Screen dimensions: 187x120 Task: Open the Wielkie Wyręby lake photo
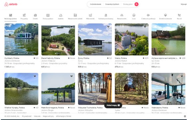pyautogui.click(x=21, y=89)
